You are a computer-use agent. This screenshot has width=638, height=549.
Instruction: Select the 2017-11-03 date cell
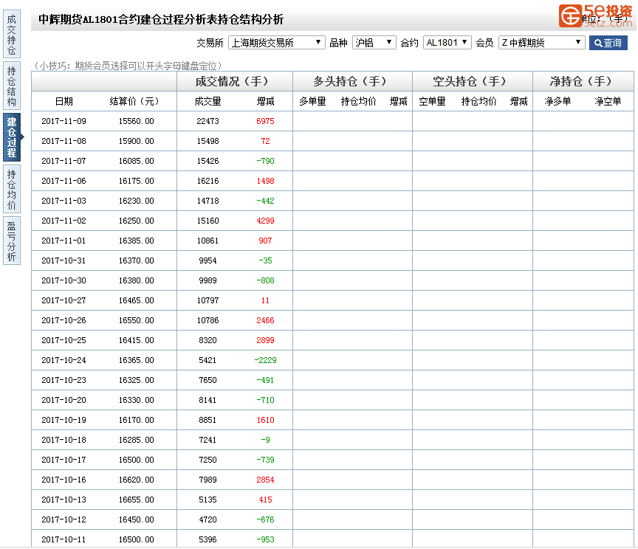(x=64, y=201)
